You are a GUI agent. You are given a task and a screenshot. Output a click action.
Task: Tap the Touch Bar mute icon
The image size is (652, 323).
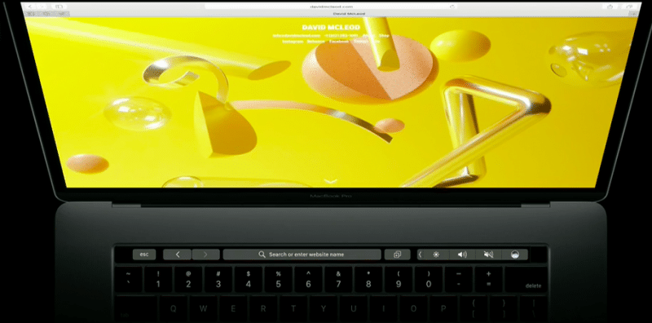[x=488, y=254]
